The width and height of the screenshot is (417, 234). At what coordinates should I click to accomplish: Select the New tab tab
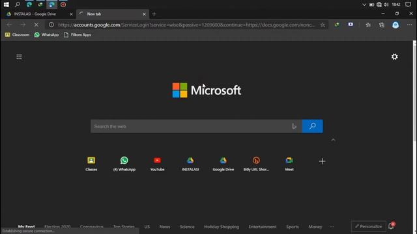coord(112,14)
